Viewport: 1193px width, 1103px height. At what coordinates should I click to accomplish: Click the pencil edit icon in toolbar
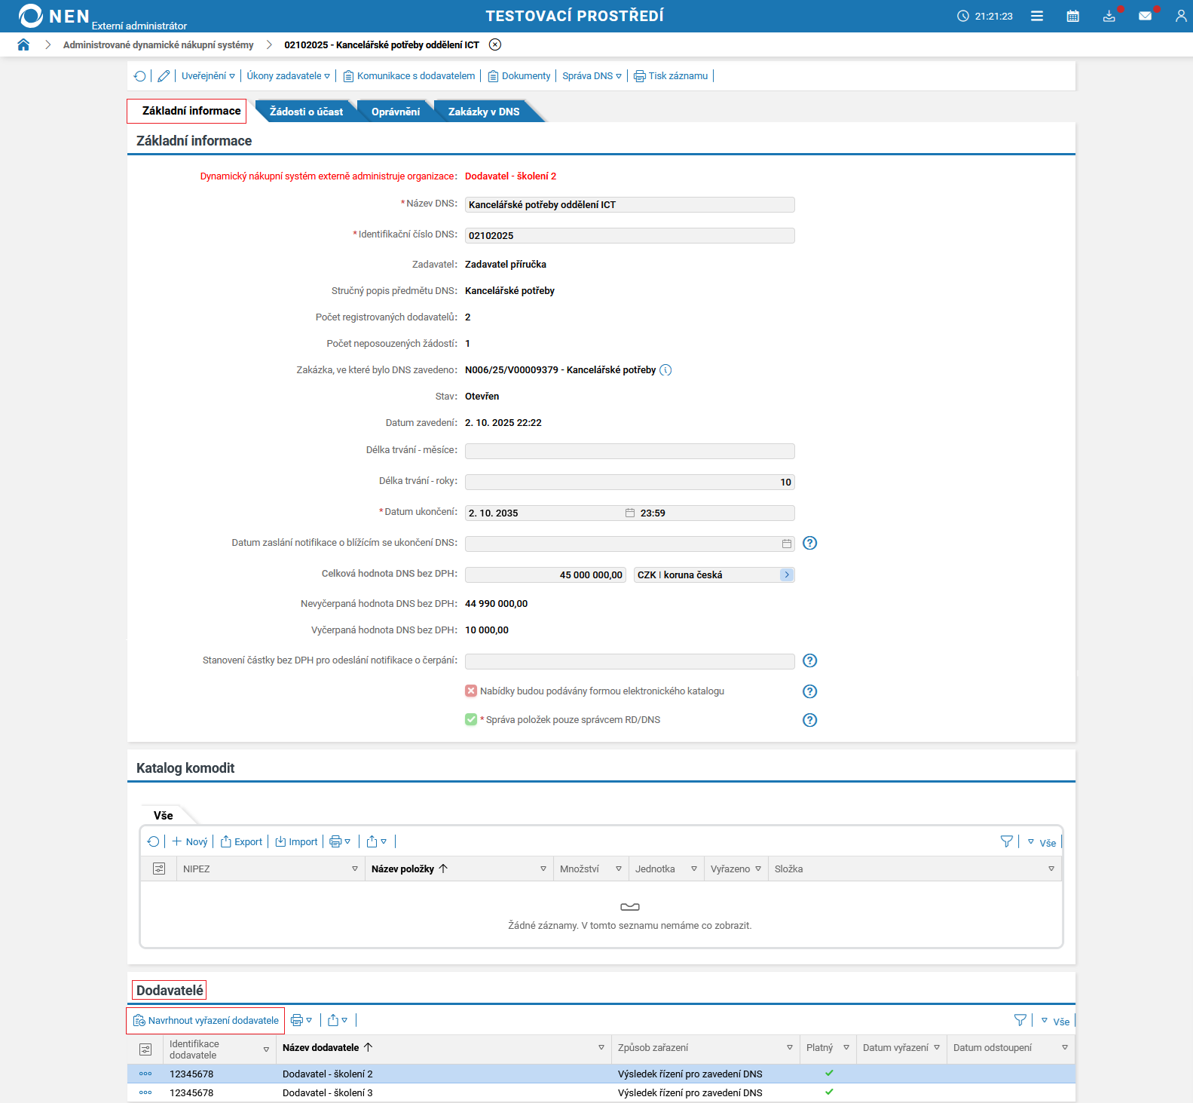tap(164, 76)
